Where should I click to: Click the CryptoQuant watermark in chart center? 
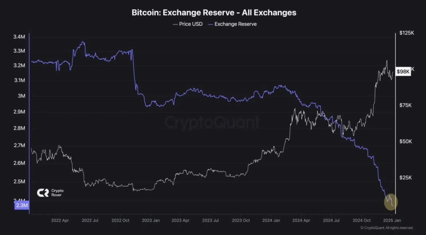click(x=211, y=122)
